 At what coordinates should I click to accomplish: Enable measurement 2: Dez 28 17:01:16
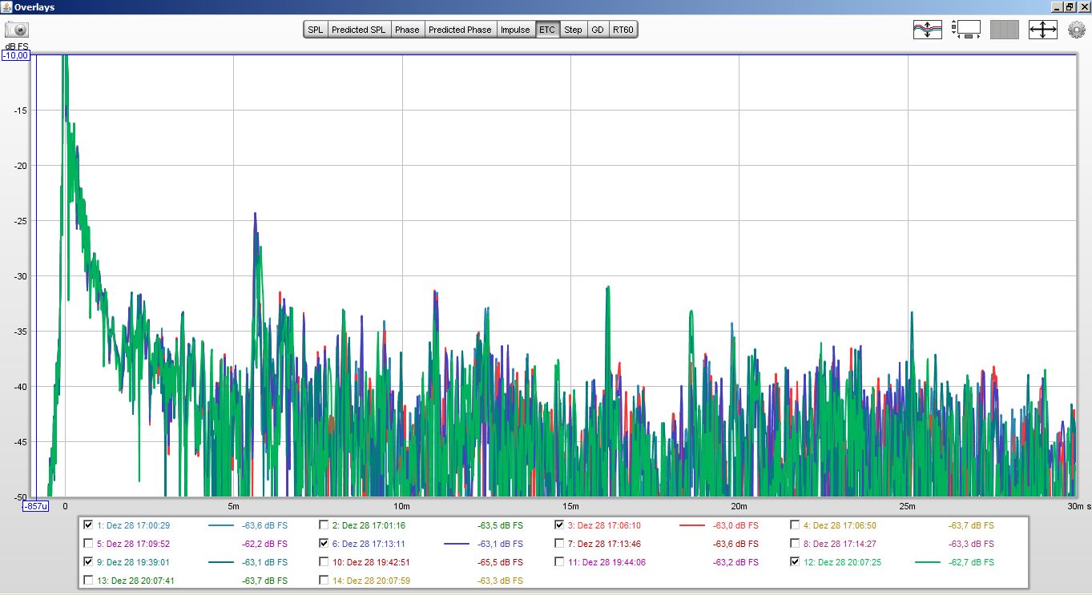324,525
